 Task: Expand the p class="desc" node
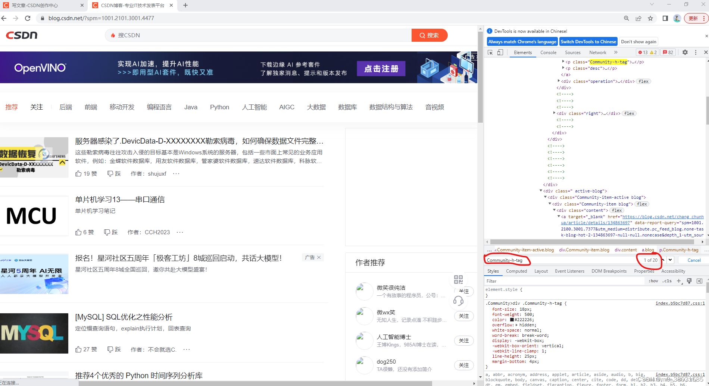point(563,68)
